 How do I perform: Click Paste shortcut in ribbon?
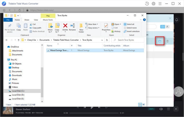pyautogui.click(x=37, y=31)
